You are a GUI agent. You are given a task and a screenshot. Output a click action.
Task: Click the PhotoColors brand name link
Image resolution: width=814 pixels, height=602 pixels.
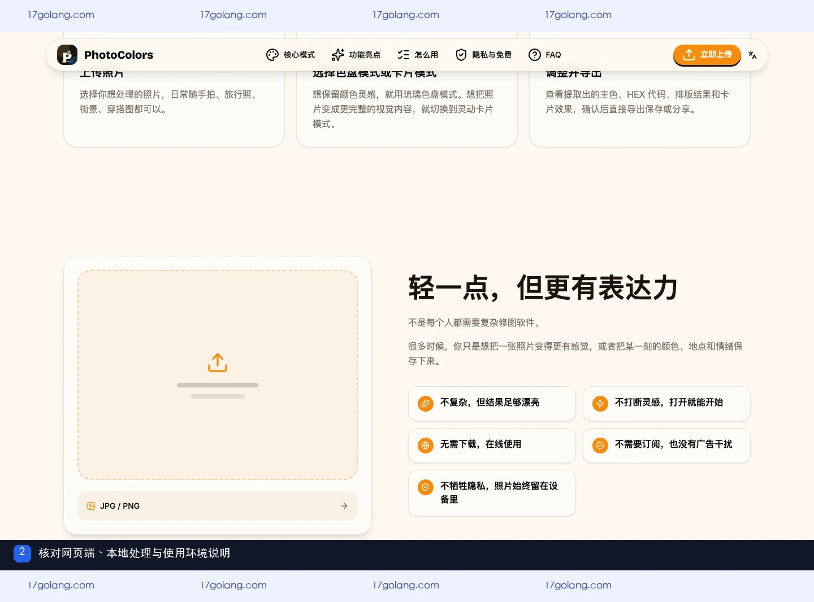point(119,55)
